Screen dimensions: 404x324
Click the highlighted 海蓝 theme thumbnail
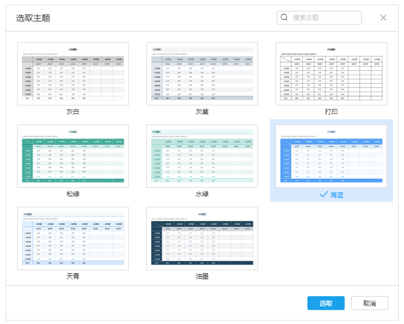[x=331, y=155]
